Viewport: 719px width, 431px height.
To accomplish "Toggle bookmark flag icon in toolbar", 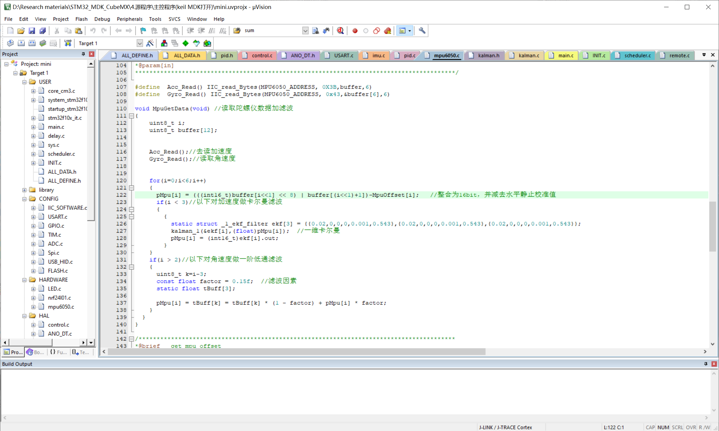I will pos(143,31).
